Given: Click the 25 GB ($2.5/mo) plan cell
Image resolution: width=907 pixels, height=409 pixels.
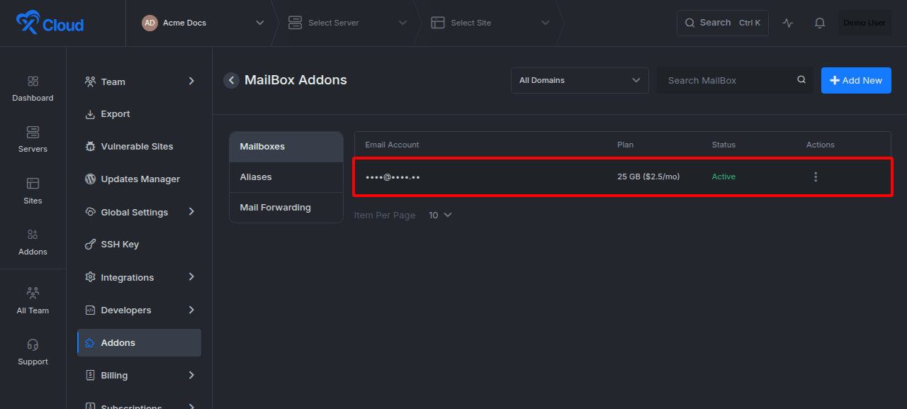Looking at the screenshot, I should pyautogui.click(x=648, y=177).
